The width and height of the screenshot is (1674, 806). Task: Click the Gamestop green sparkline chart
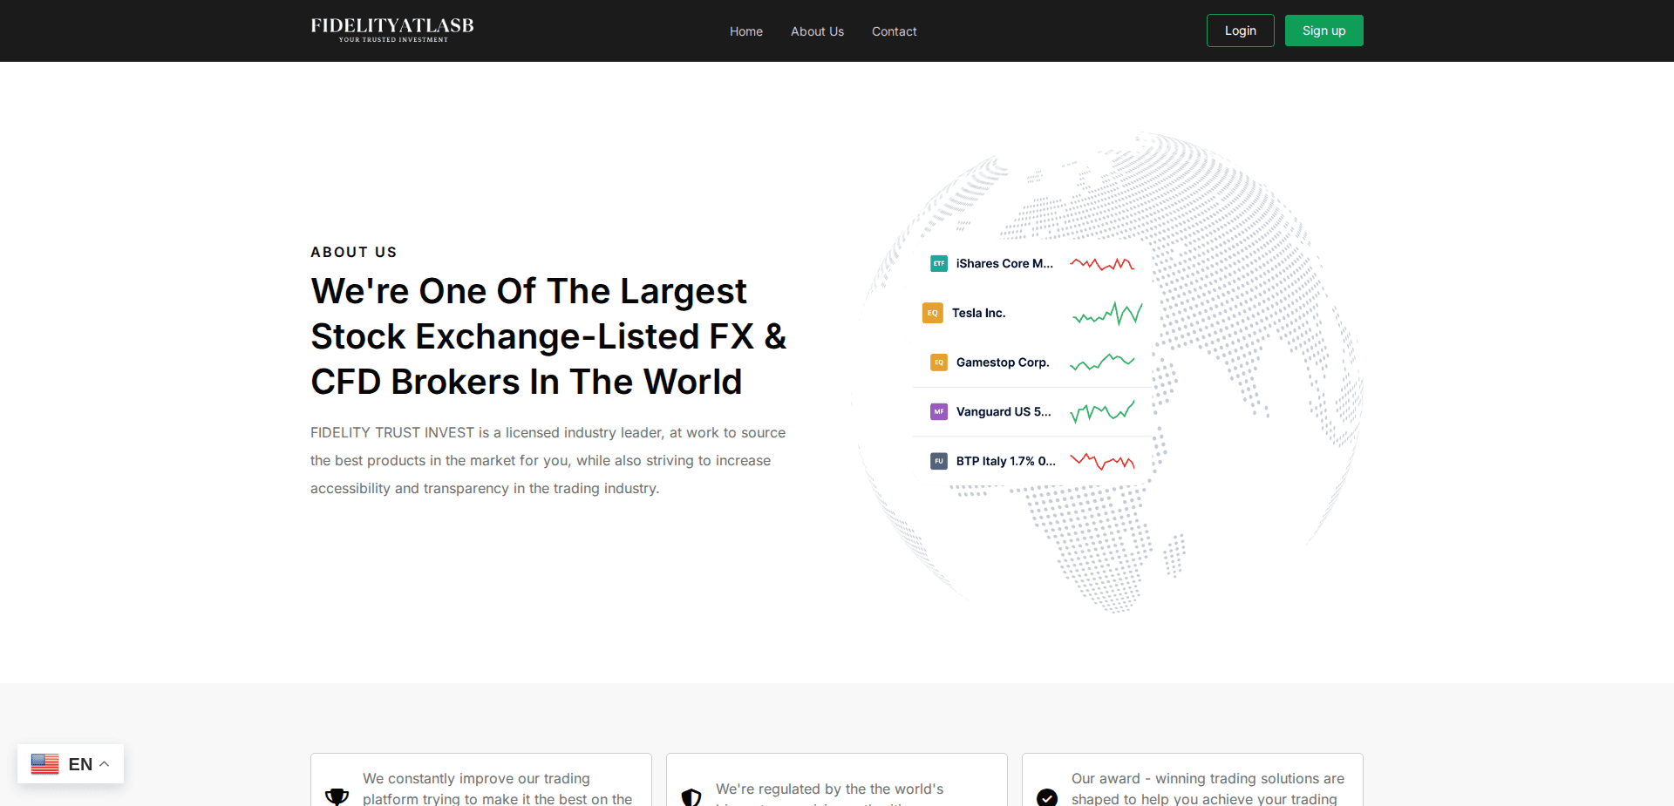(x=1102, y=362)
